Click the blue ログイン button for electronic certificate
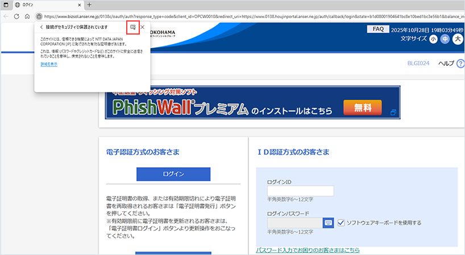 click(x=173, y=174)
